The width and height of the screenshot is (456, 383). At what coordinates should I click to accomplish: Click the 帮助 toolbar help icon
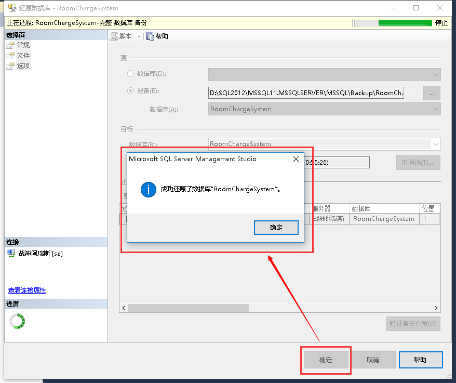(150, 36)
